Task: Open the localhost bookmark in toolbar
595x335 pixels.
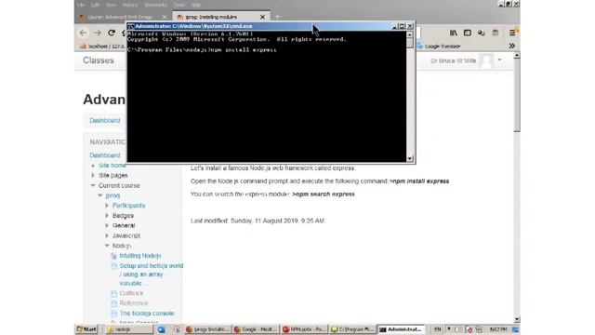Action: point(102,46)
